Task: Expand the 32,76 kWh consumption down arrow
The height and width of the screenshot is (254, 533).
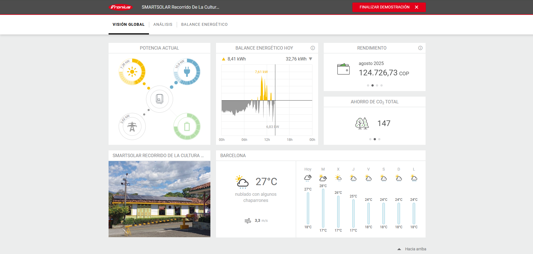Action: (311, 59)
